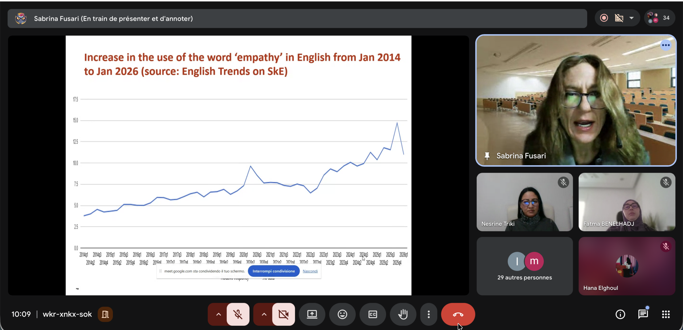Select the 29 autres personnes tile
This screenshot has width=683, height=330.
tap(525, 266)
